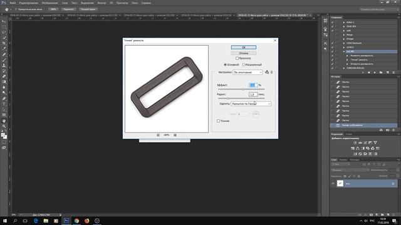Select the Advanced radio button
The height and width of the screenshot is (225, 401).
pos(244,65)
